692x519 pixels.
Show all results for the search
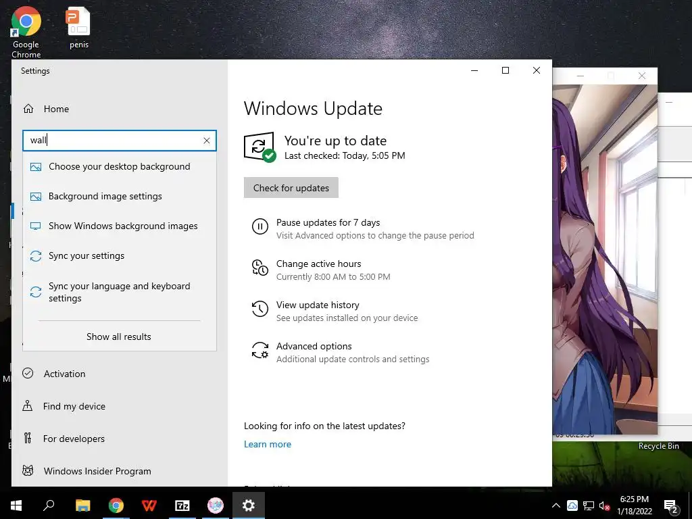119,337
